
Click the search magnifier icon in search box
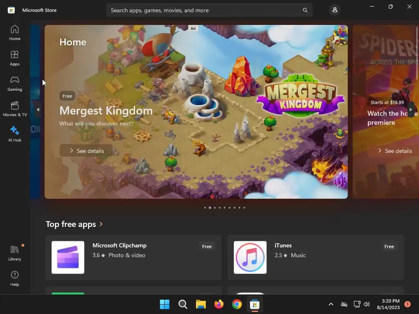click(305, 10)
